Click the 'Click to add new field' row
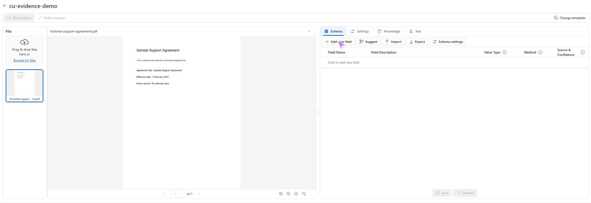 tap(454, 63)
